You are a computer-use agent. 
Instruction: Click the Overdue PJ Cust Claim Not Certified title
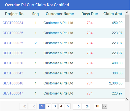pyautogui.click(x=37, y=5)
